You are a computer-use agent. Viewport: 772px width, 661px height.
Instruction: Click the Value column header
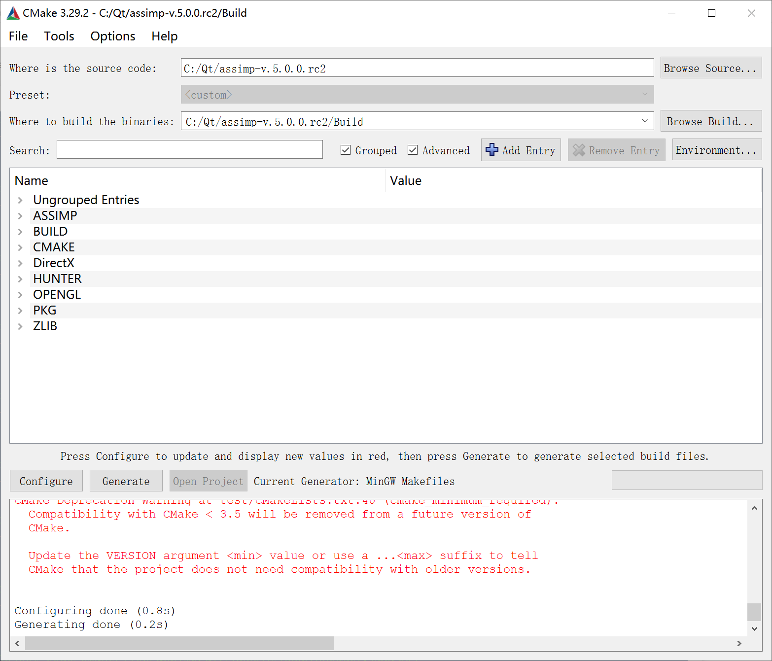pos(574,180)
